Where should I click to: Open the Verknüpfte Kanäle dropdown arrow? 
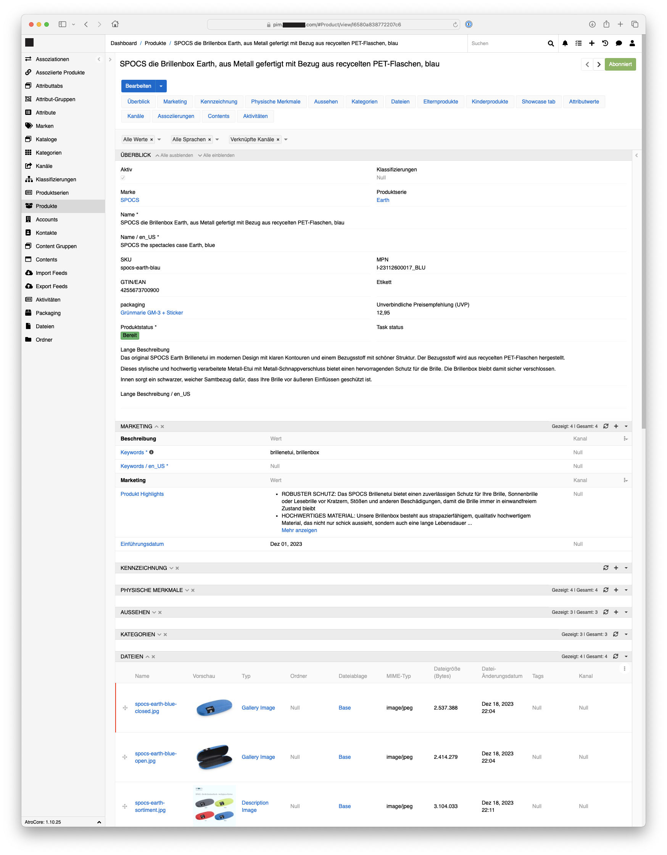286,139
